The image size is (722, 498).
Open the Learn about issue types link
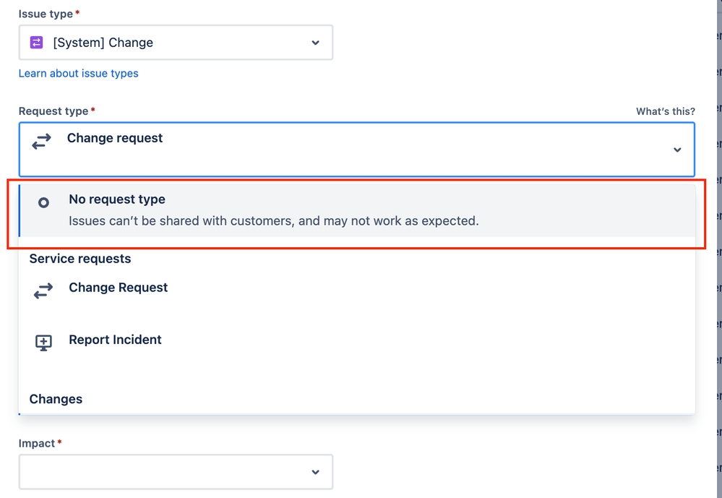click(x=78, y=73)
